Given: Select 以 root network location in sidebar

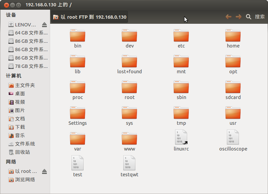Looking at the screenshot, I should pos(23,171).
